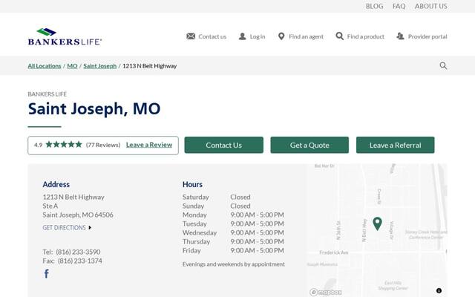This screenshot has width=475, height=297.
Task: Click the Leave a Referral button
Action: pos(396,145)
